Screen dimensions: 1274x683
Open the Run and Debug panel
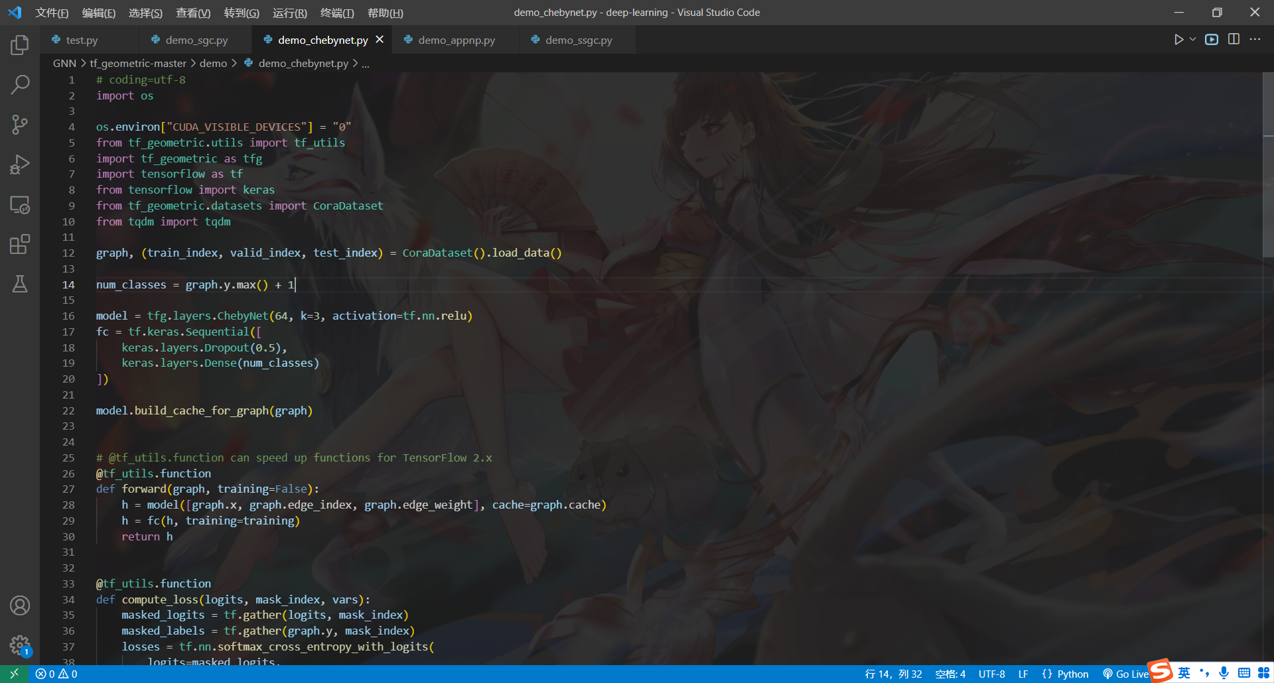pyautogui.click(x=19, y=164)
